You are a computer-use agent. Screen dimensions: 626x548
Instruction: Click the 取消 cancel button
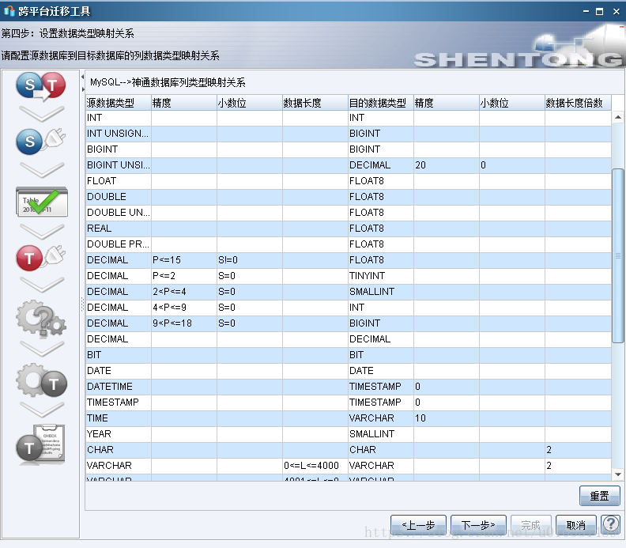pos(576,524)
